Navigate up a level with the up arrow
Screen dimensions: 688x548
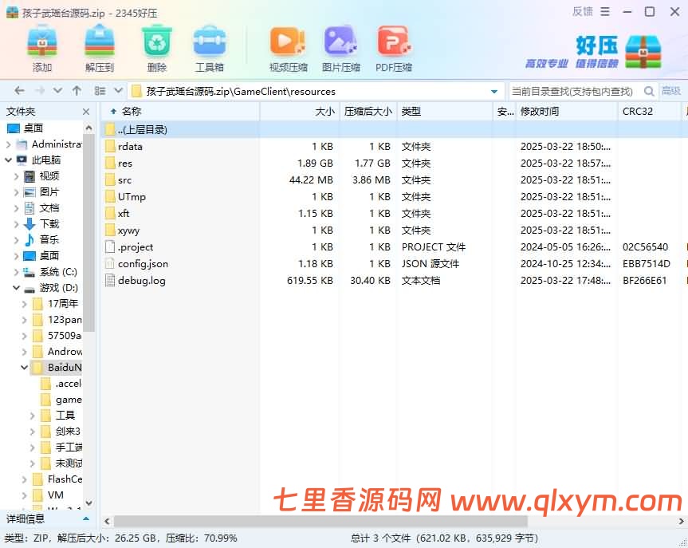[77, 90]
